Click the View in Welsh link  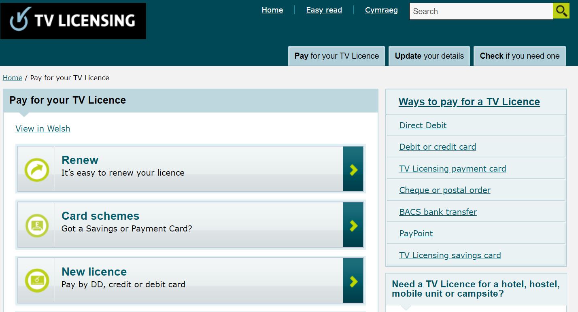[x=42, y=128]
